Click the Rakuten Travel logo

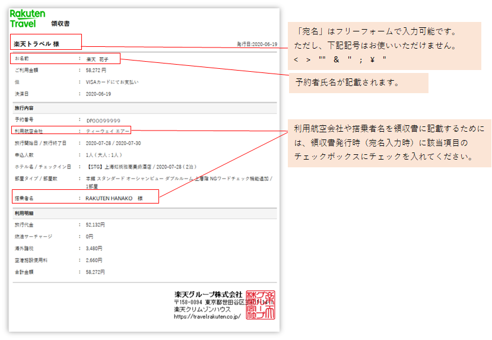27,19
